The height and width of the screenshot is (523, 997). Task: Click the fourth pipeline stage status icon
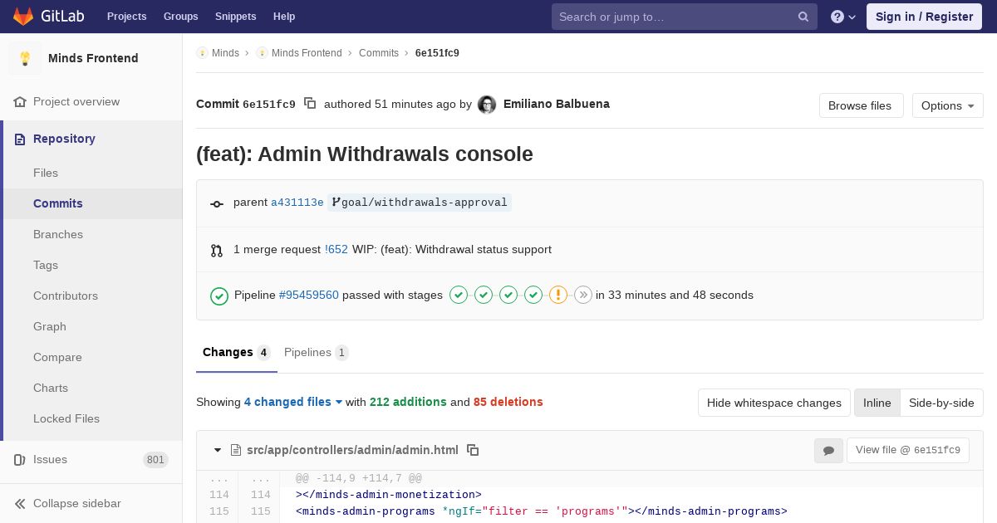533,295
